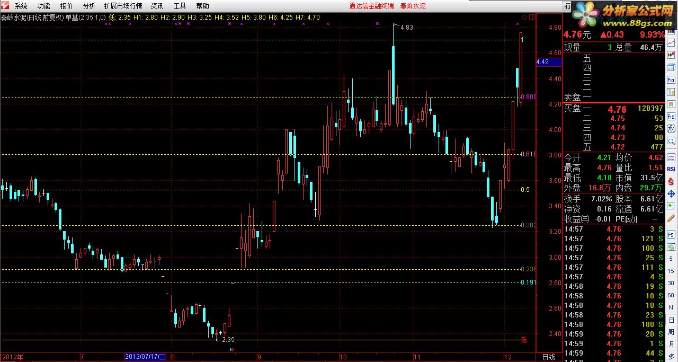
Task: Select the daily 日 period
Action: [671, 319]
